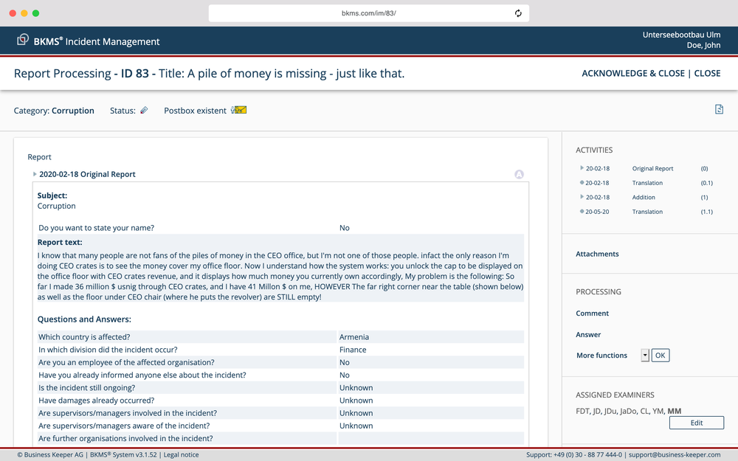Expand the 20-02-18 Addition activity
This screenshot has width=738, height=461.
click(582, 197)
